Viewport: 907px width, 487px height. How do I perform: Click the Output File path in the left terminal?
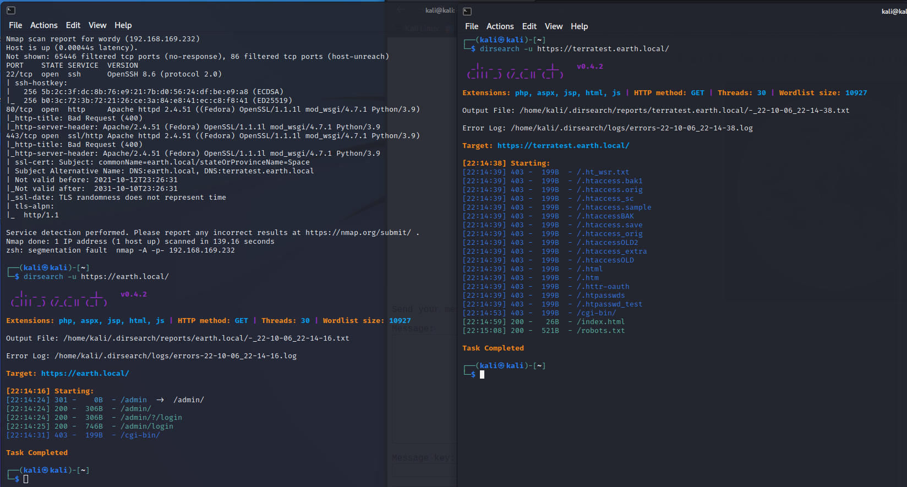[206, 338]
